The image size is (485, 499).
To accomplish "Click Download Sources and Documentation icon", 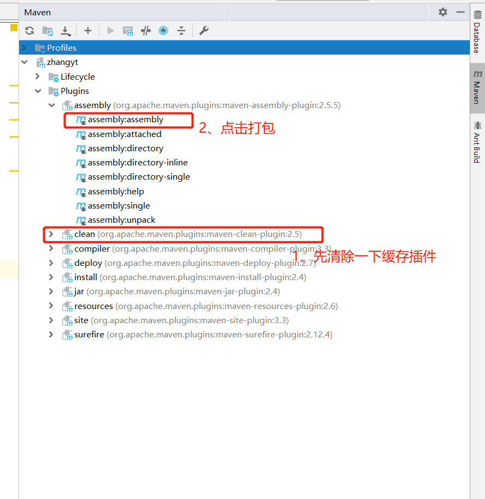I will 66,31.
